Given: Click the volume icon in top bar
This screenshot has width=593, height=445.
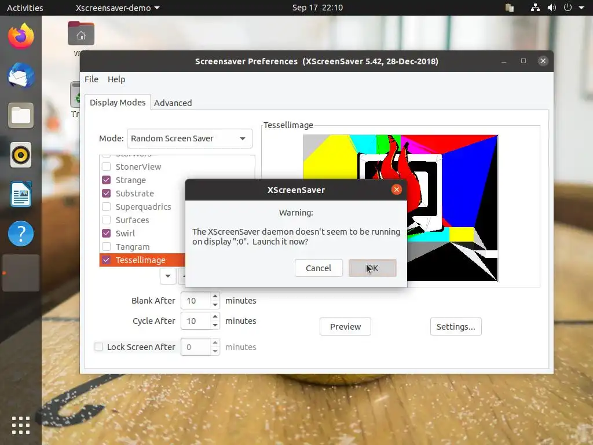Looking at the screenshot, I should (x=552, y=8).
